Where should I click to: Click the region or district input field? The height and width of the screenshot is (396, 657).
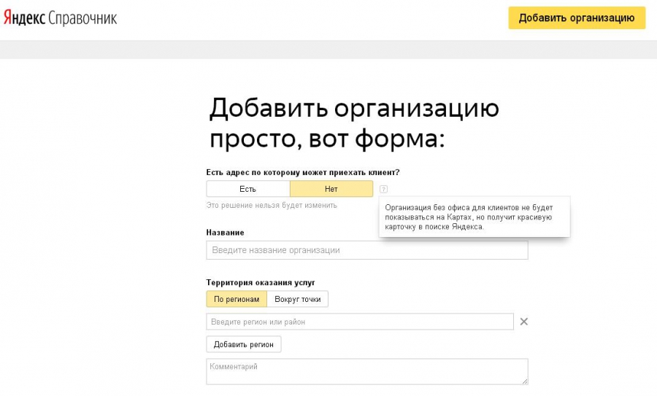[360, 322]
